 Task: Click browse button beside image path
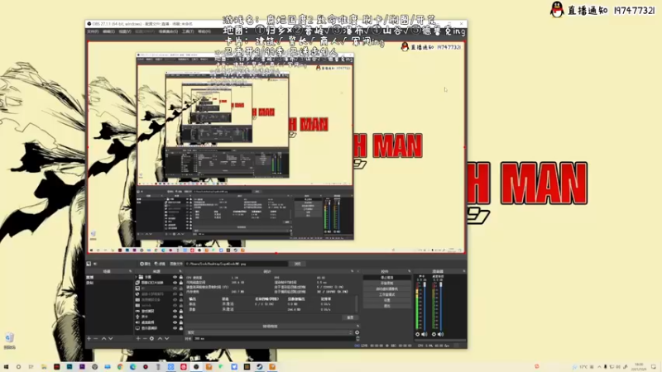pos(297,264)
